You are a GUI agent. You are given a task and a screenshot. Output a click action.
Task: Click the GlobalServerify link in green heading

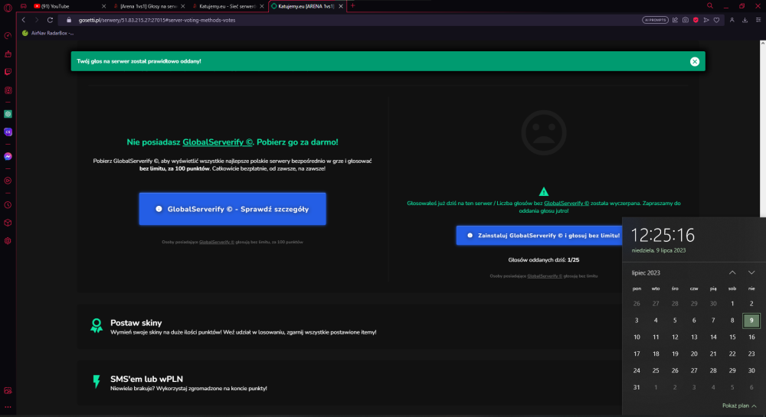(x=218, y=142)
